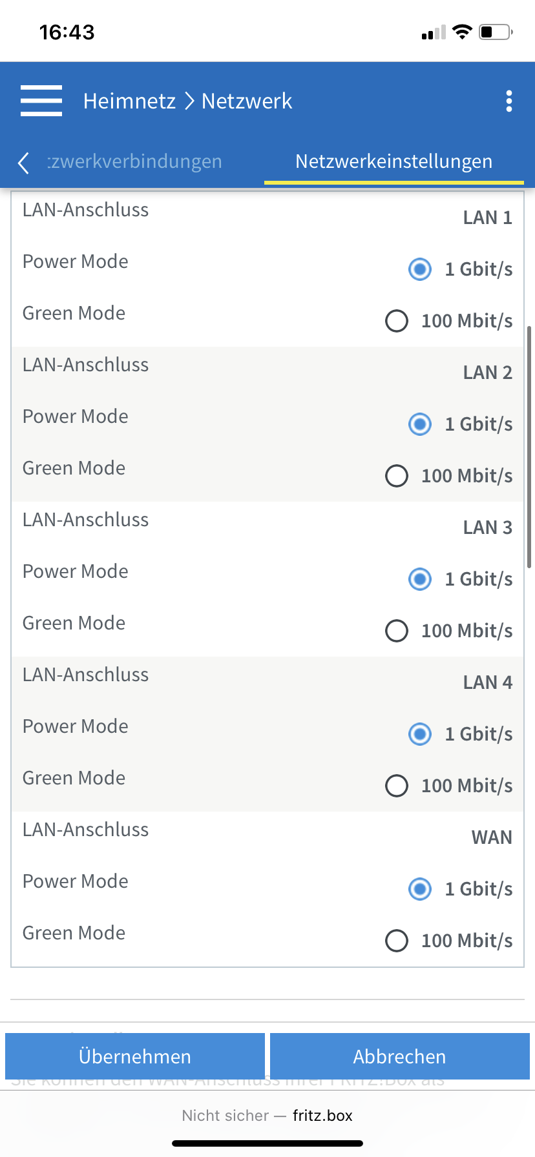Select 100 Mbit/s Green Mode for LAN 1

(x=397, y=320)
